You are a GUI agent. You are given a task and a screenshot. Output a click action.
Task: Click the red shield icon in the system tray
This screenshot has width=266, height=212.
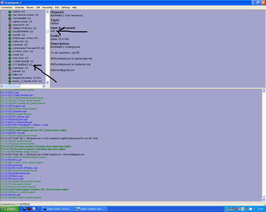[x=236, y=209]
